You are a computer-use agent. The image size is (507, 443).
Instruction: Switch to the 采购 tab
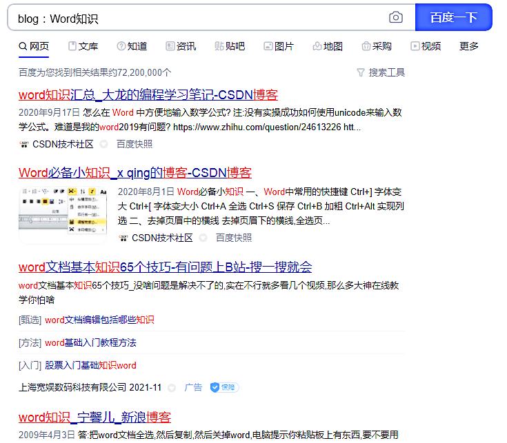pyautogui.click(x=377, y=46)
